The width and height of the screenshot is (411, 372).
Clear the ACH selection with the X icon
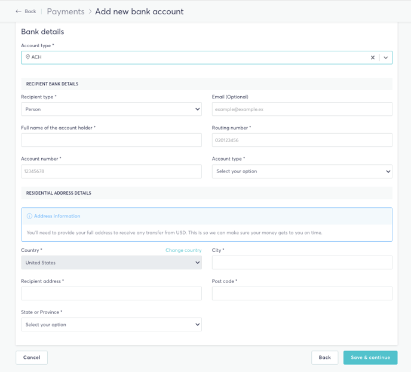[373, 57]
